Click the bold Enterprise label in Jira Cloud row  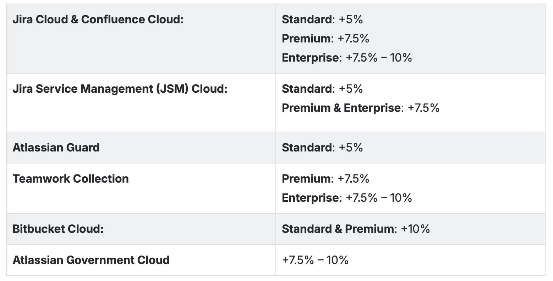(x=311, y=57)
